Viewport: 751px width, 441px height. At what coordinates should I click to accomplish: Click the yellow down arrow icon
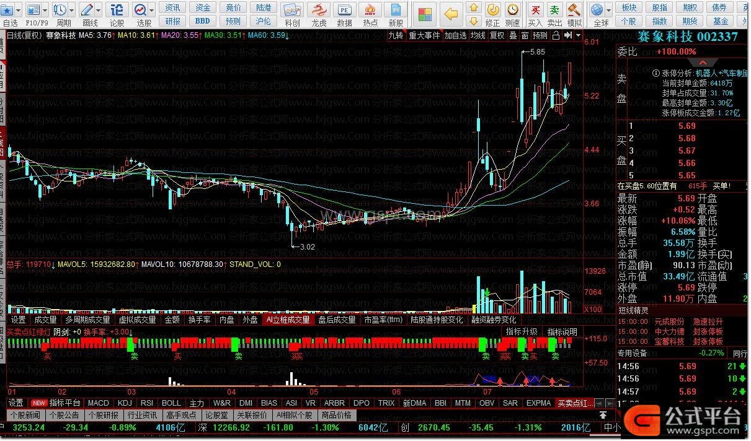click(x=474, y=22)
